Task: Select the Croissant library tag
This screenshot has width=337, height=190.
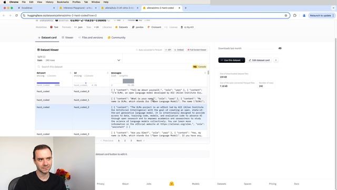Action: 154,27
